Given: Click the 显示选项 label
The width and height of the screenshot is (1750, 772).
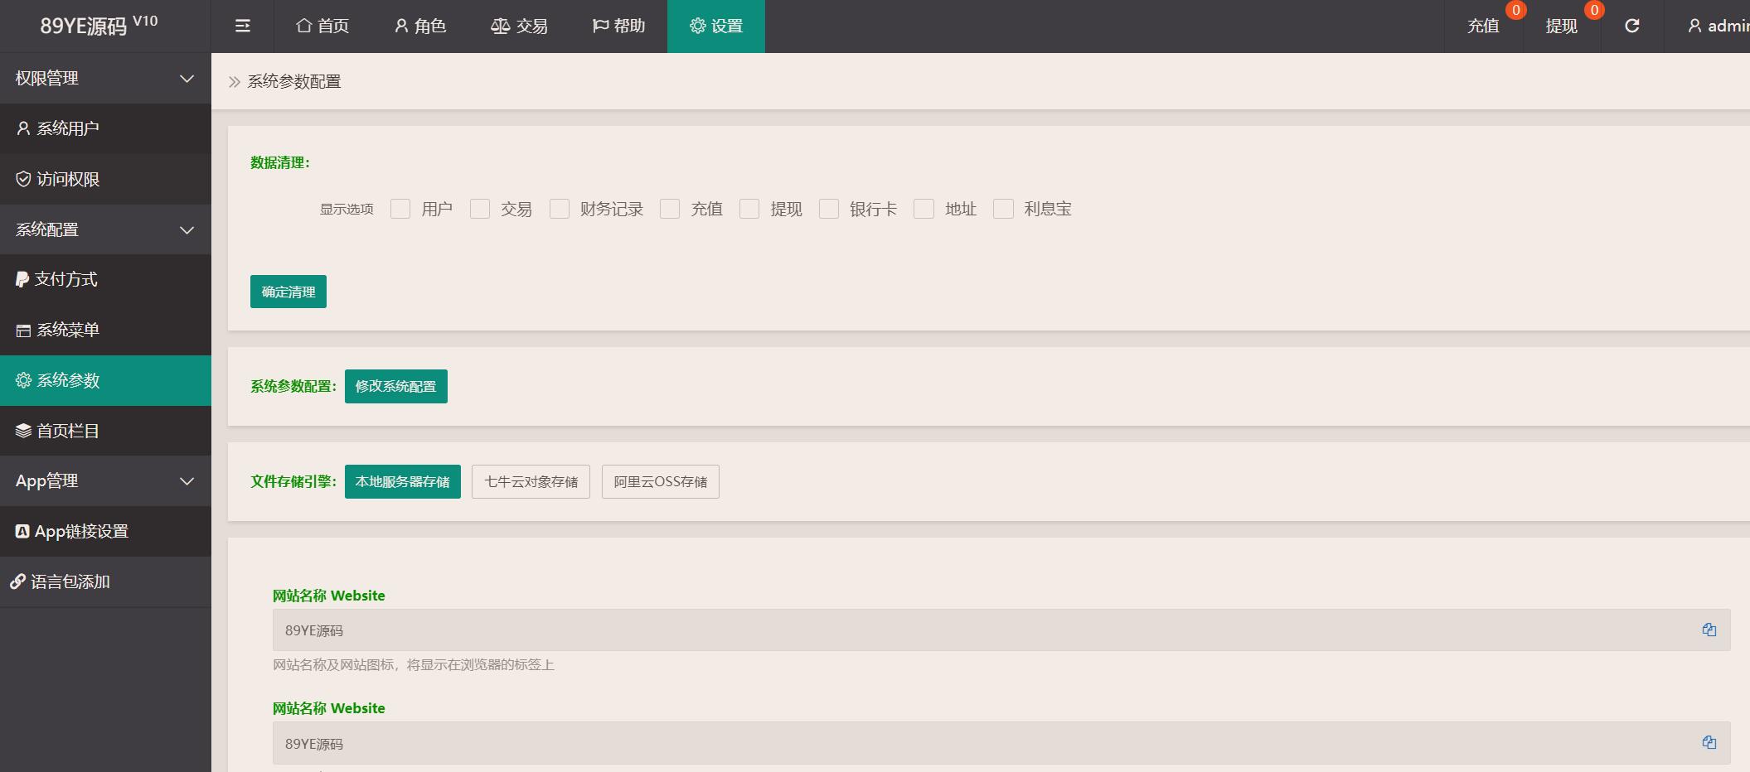Looking at the screenshot, I should click(347, 209).
